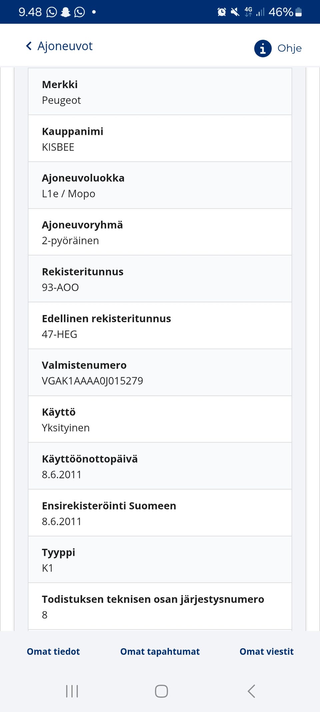This screenshot has height=712, width=320.
Task: Open the Omat tiedot tab
Action: pos(53,652)
